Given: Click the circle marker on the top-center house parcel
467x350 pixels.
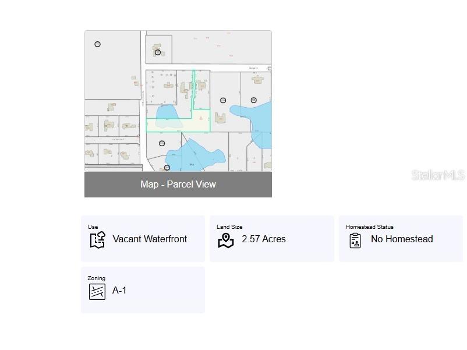Looking at the screenshot, I should (x=158, y=52).
